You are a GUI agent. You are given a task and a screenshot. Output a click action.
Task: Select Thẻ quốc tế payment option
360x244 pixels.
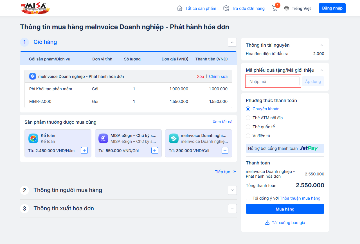[248, 127]
